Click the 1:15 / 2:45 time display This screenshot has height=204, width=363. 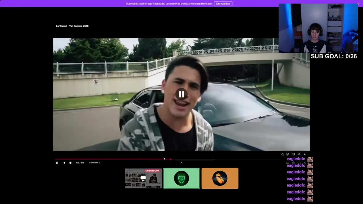(80, 163)
